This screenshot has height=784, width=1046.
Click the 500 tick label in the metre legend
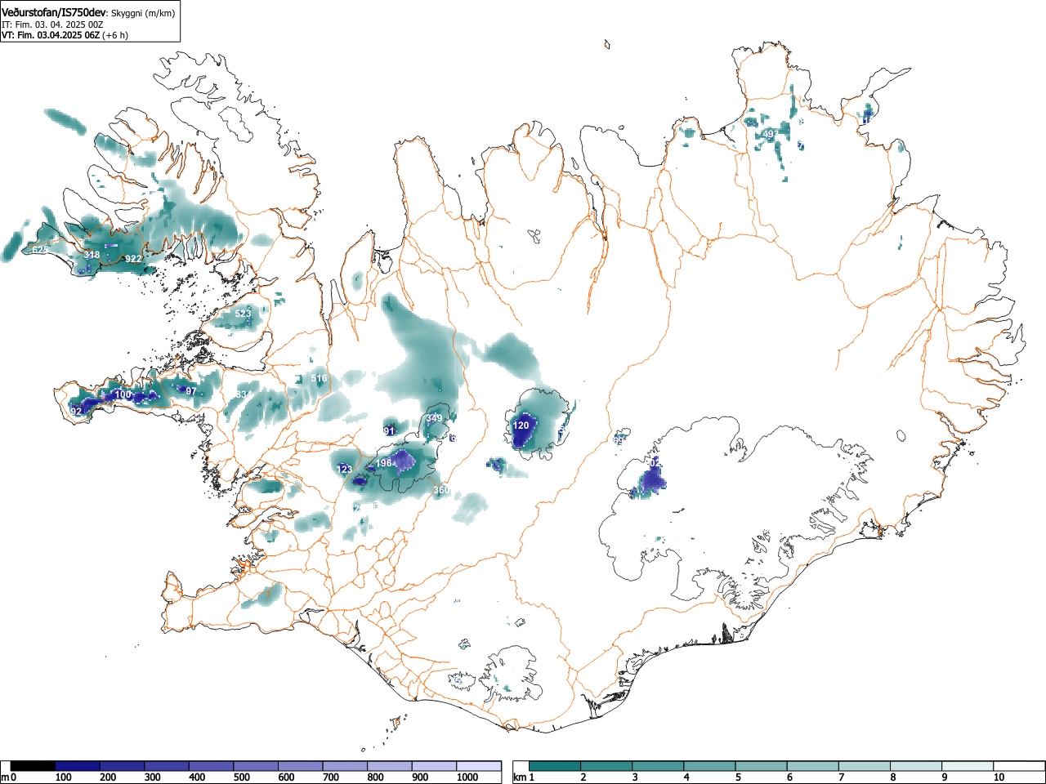(x=241, y=777)
